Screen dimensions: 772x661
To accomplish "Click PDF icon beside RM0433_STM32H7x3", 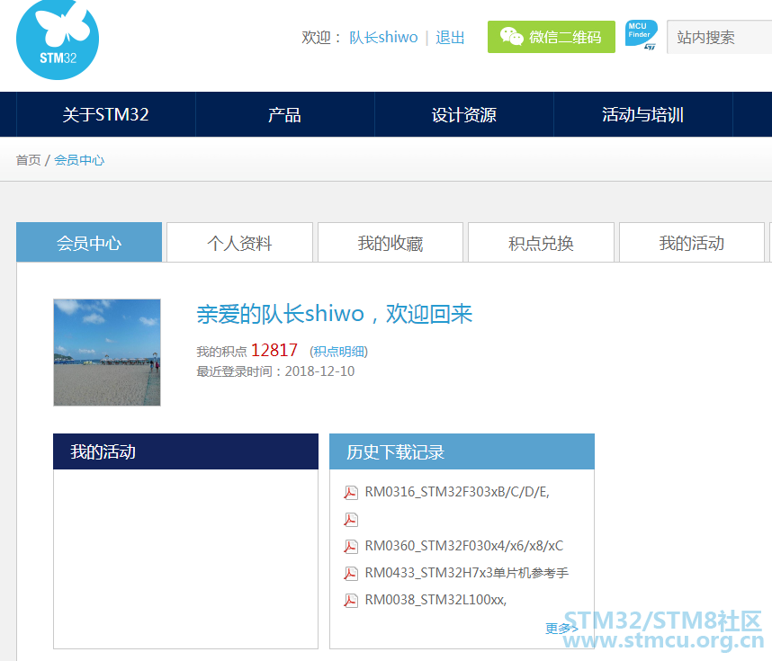I will click(x=351, y=574).
